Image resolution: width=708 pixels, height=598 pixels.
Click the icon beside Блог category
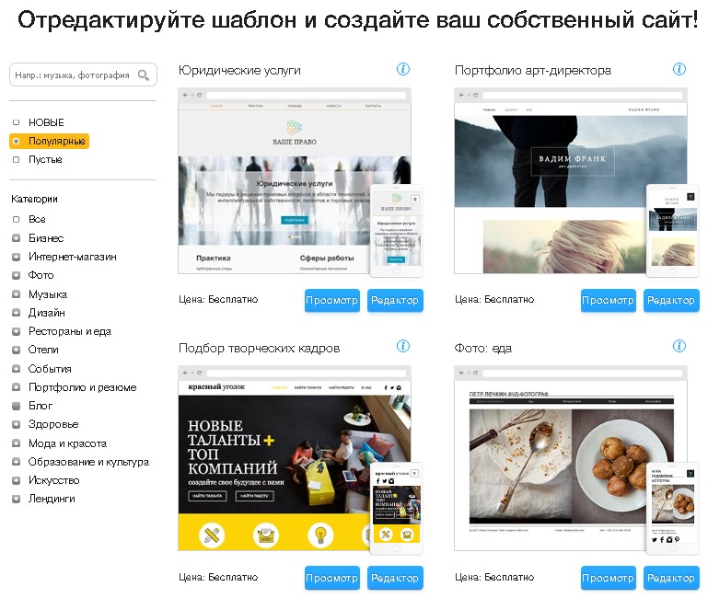[17, 406]
